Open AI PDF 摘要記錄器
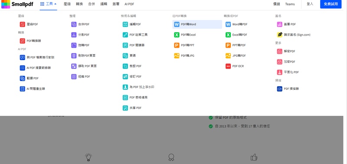Image resolution: width=347 pixels, height=164 pixels. coord(35,68)
